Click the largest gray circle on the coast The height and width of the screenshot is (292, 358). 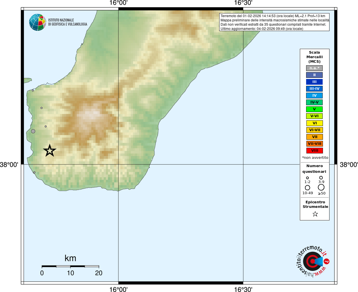(x=33, y=131)
